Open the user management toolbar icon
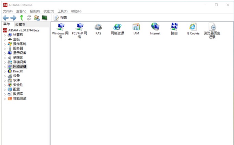This screenshot has width=234, height=145. (x=37, y=18)
